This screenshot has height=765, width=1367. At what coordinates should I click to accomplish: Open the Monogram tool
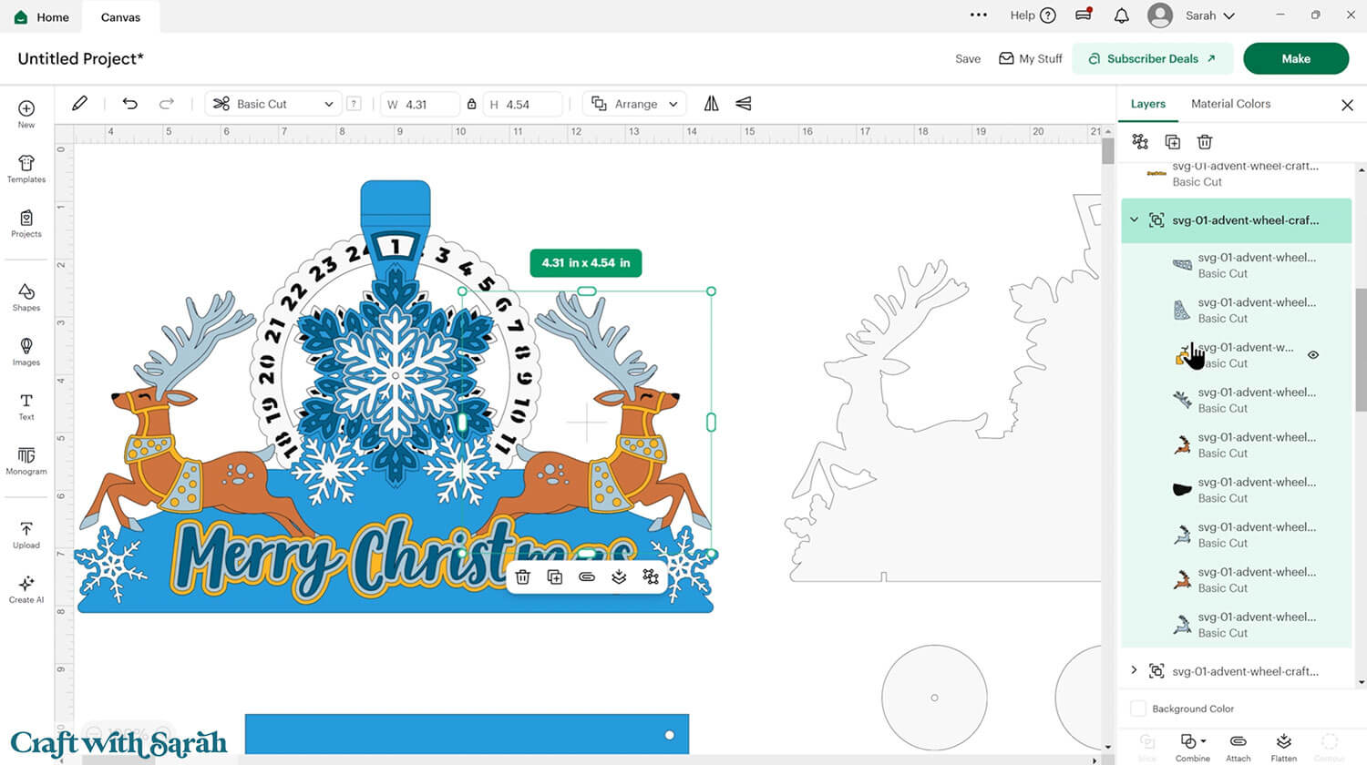(x=26, y=460)
